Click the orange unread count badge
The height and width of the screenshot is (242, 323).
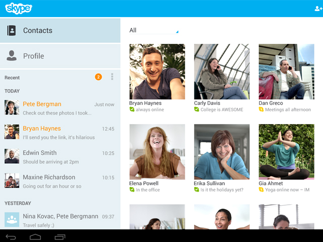click(98, 77)
